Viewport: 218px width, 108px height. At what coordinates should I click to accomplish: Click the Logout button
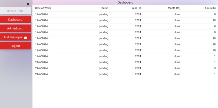coord(15,46)
